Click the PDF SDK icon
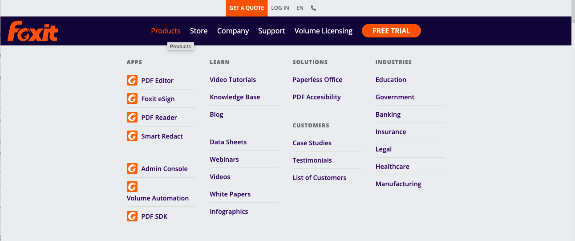The image size is (575, 241). [x=132, y=216]
